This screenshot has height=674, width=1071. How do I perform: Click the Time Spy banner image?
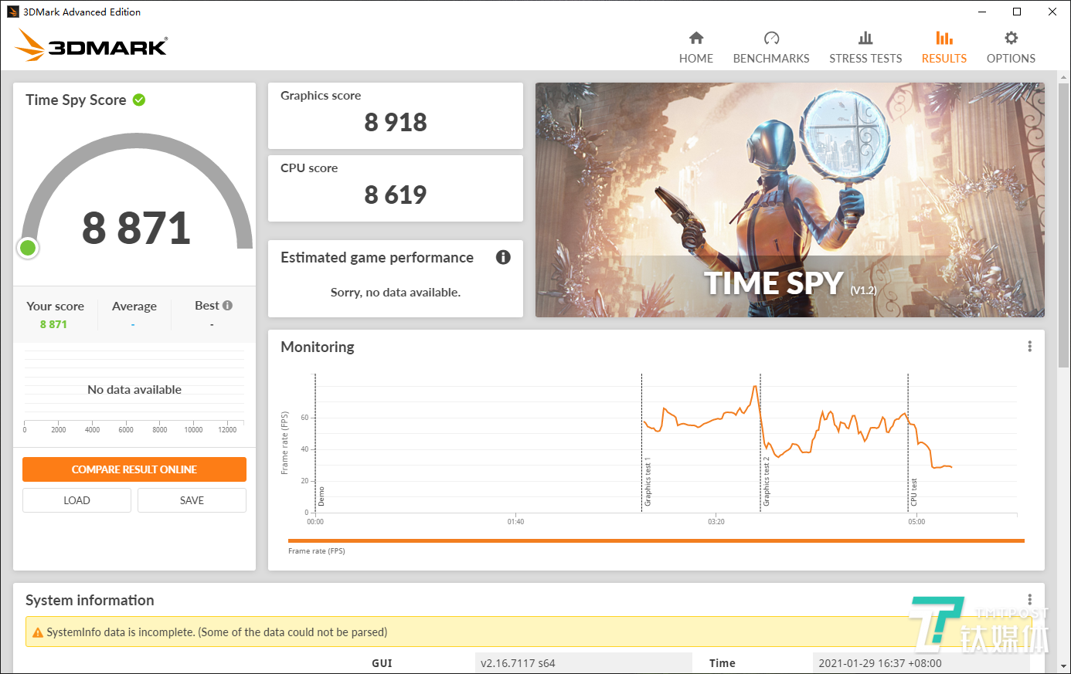click(790, 200)
